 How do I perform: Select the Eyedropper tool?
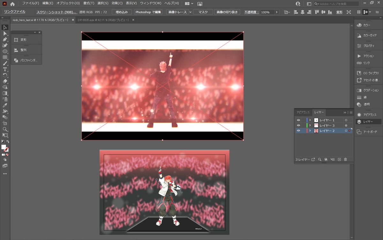(x=5, y=105)
